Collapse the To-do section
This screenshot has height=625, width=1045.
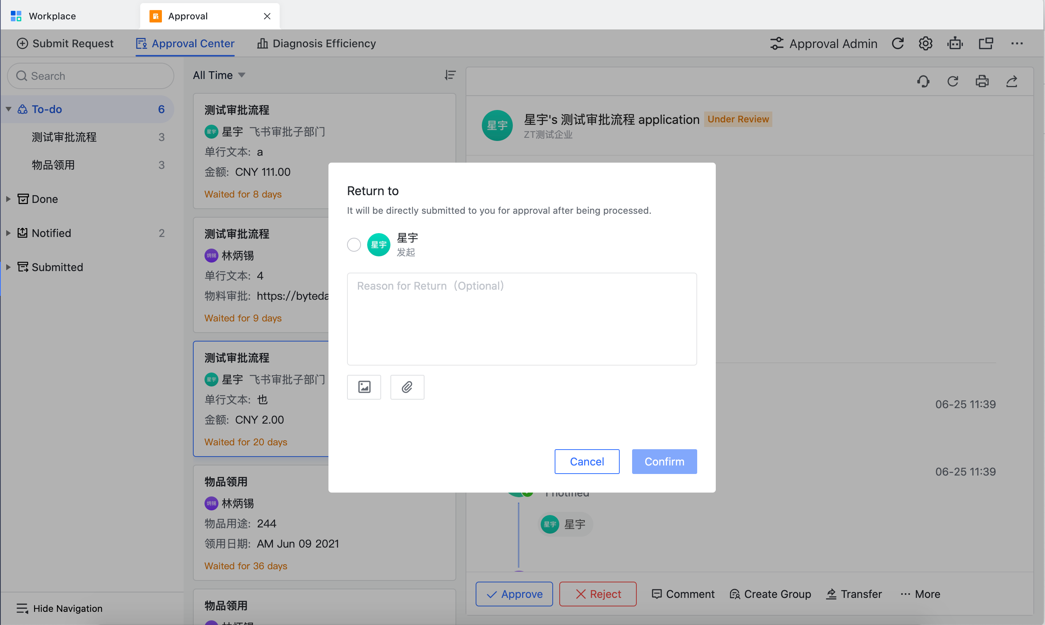pos(9,109)
